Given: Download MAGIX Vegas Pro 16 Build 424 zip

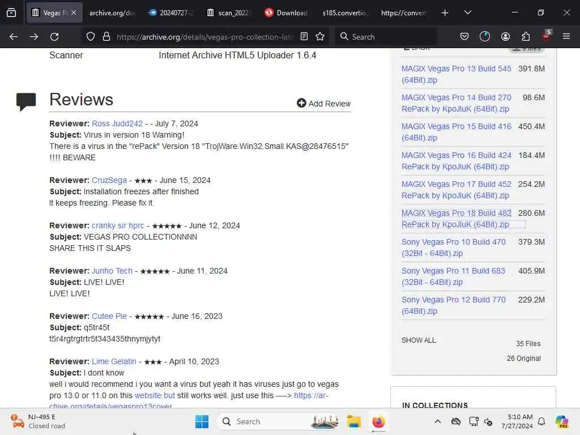Looking at the screenshot, I should [456, 161].
